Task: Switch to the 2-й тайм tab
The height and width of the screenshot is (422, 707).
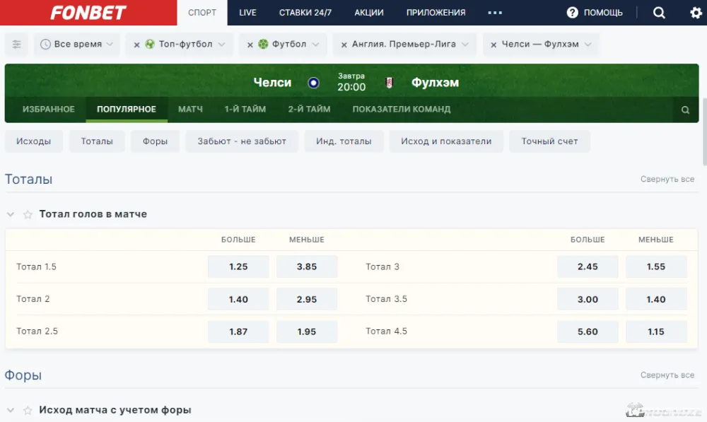Action: tap(310, 109)
